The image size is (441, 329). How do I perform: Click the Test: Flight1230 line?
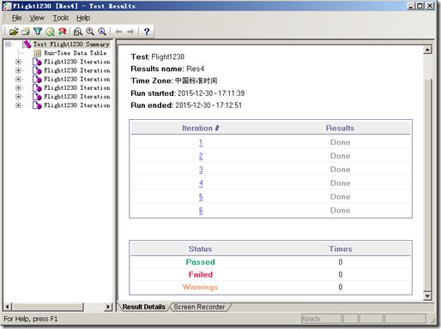pos(158,57)
